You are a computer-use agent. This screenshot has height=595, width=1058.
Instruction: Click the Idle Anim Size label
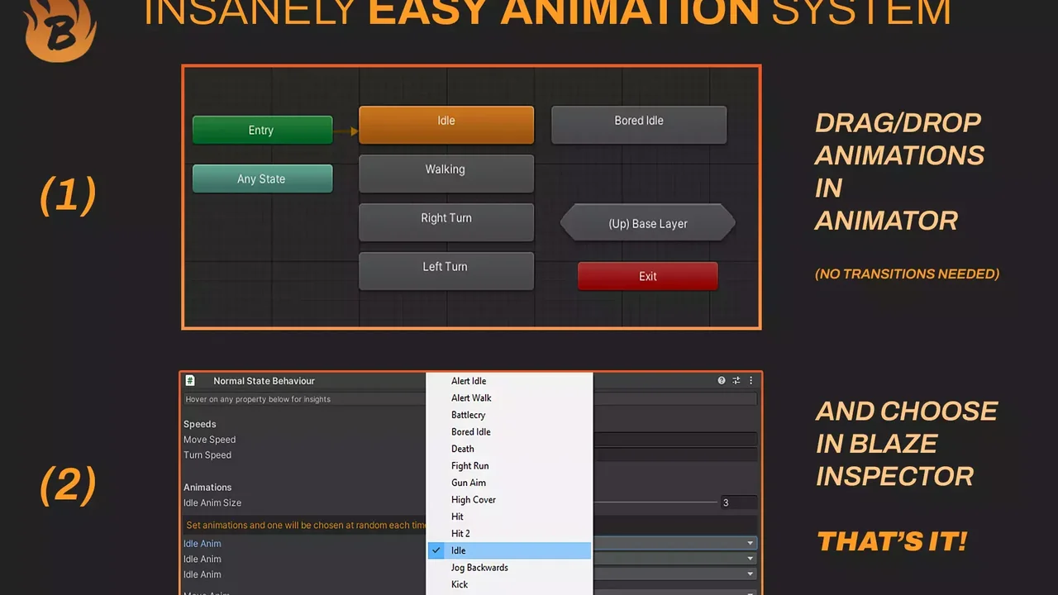pos(212,502)
